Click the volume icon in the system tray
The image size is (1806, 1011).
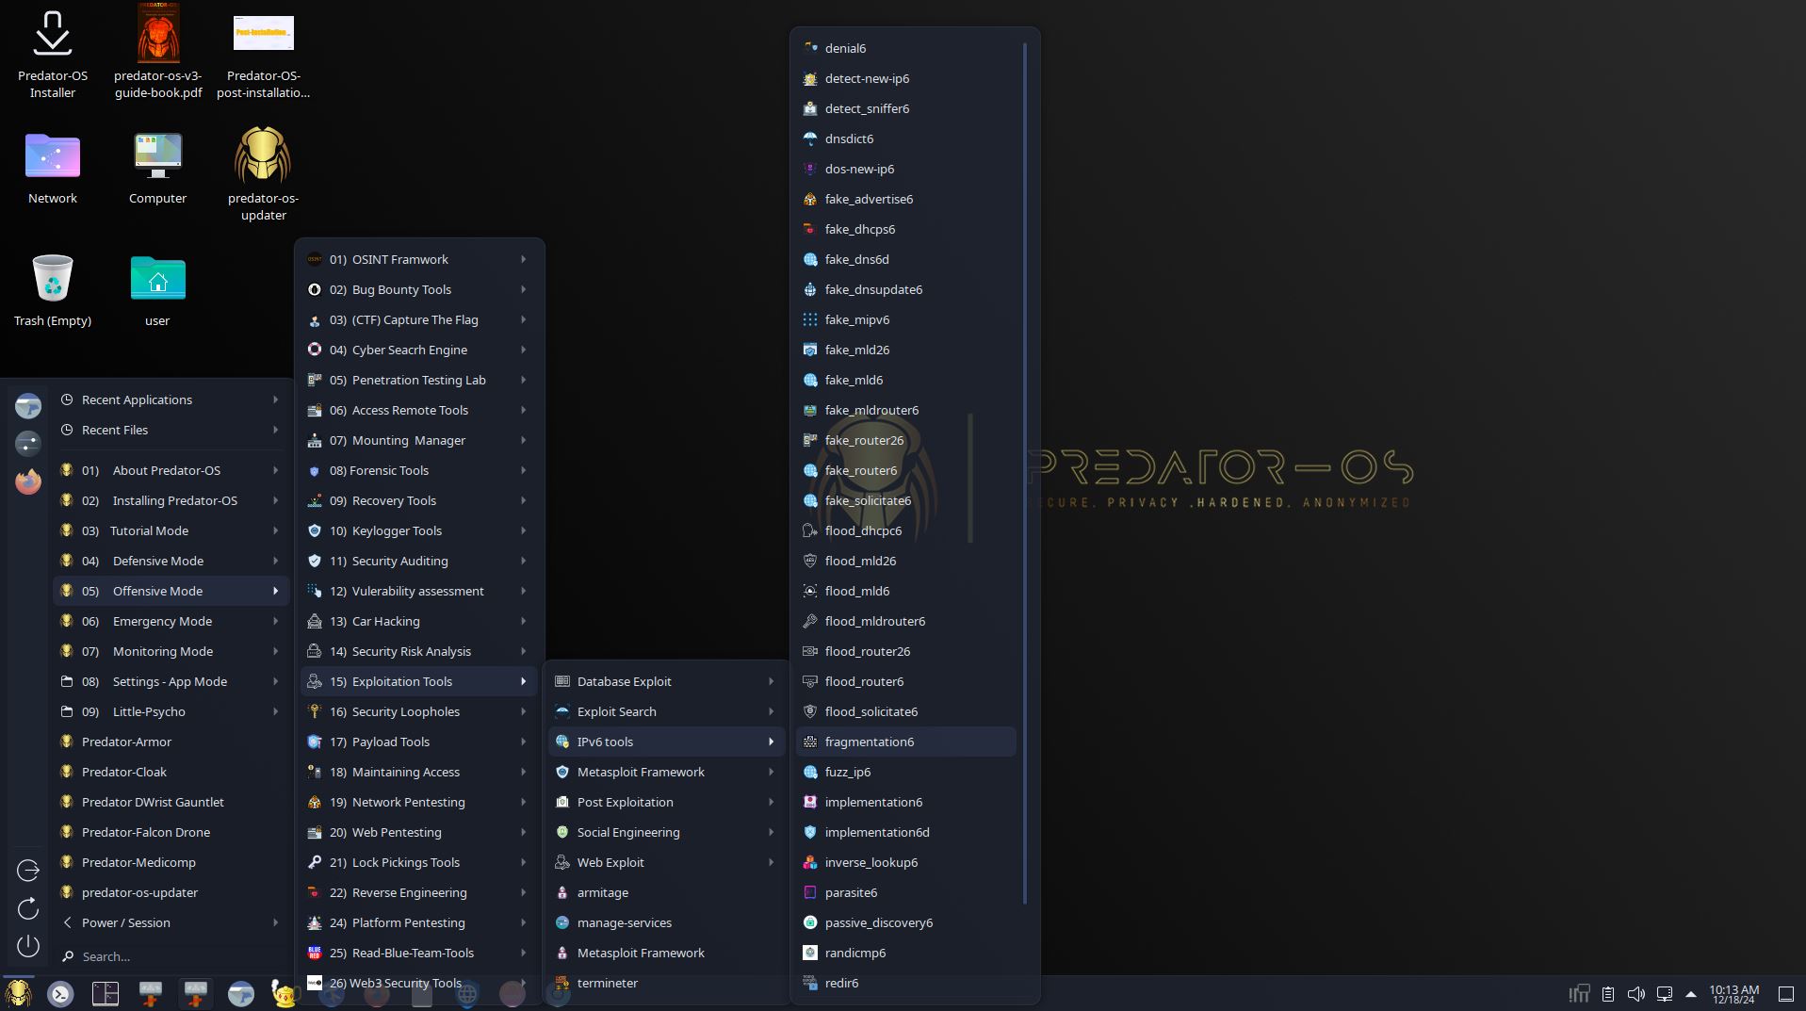click(x=1635, y=994)
